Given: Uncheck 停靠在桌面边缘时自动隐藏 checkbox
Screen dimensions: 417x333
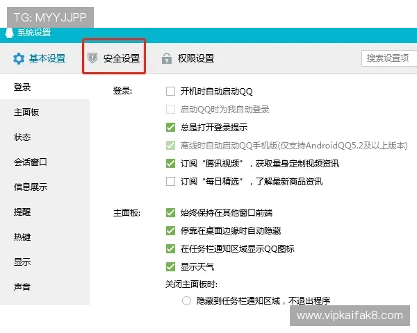Looking at the screenshot, I should point(170,231).
